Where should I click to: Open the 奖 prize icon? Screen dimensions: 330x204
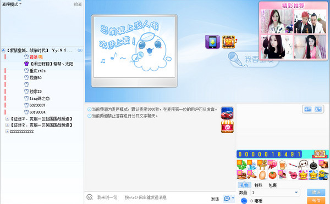229,42
